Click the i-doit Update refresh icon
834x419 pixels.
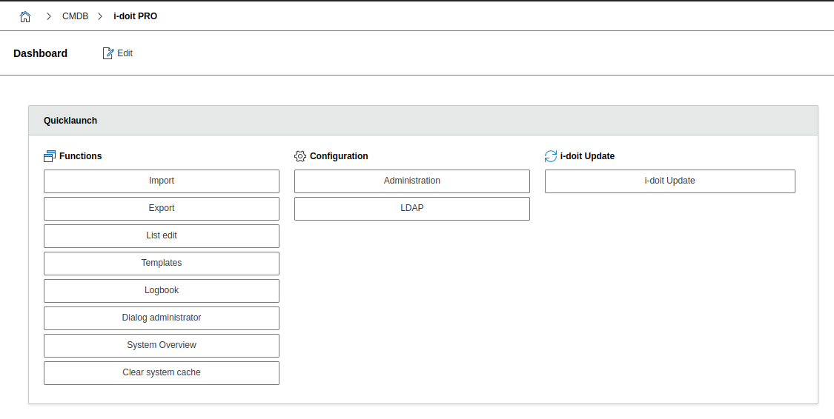(x=551, y=156)
